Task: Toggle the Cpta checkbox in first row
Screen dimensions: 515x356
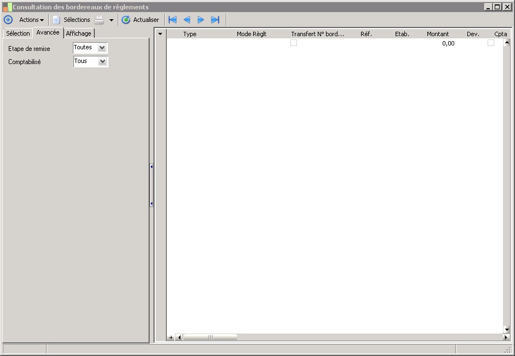Action: [x=491, y=43]
